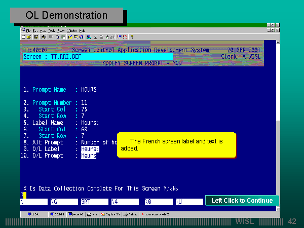The height and width of the screenshot is (228, 304).
Task: Click the Prompt Name value HOURS
Action: [89, 90]
